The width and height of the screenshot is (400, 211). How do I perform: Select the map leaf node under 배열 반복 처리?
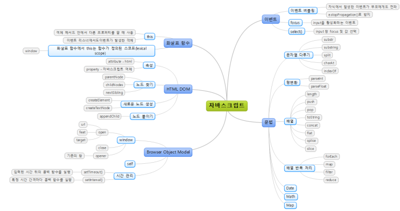click(329, 164)
